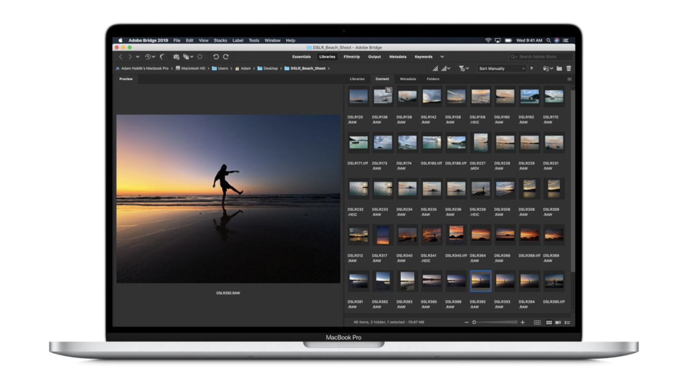The height and width of the screenshot is (383, 682).
Task: Rotate image 90° counterclockwise
Action: [x=216, y=57]
